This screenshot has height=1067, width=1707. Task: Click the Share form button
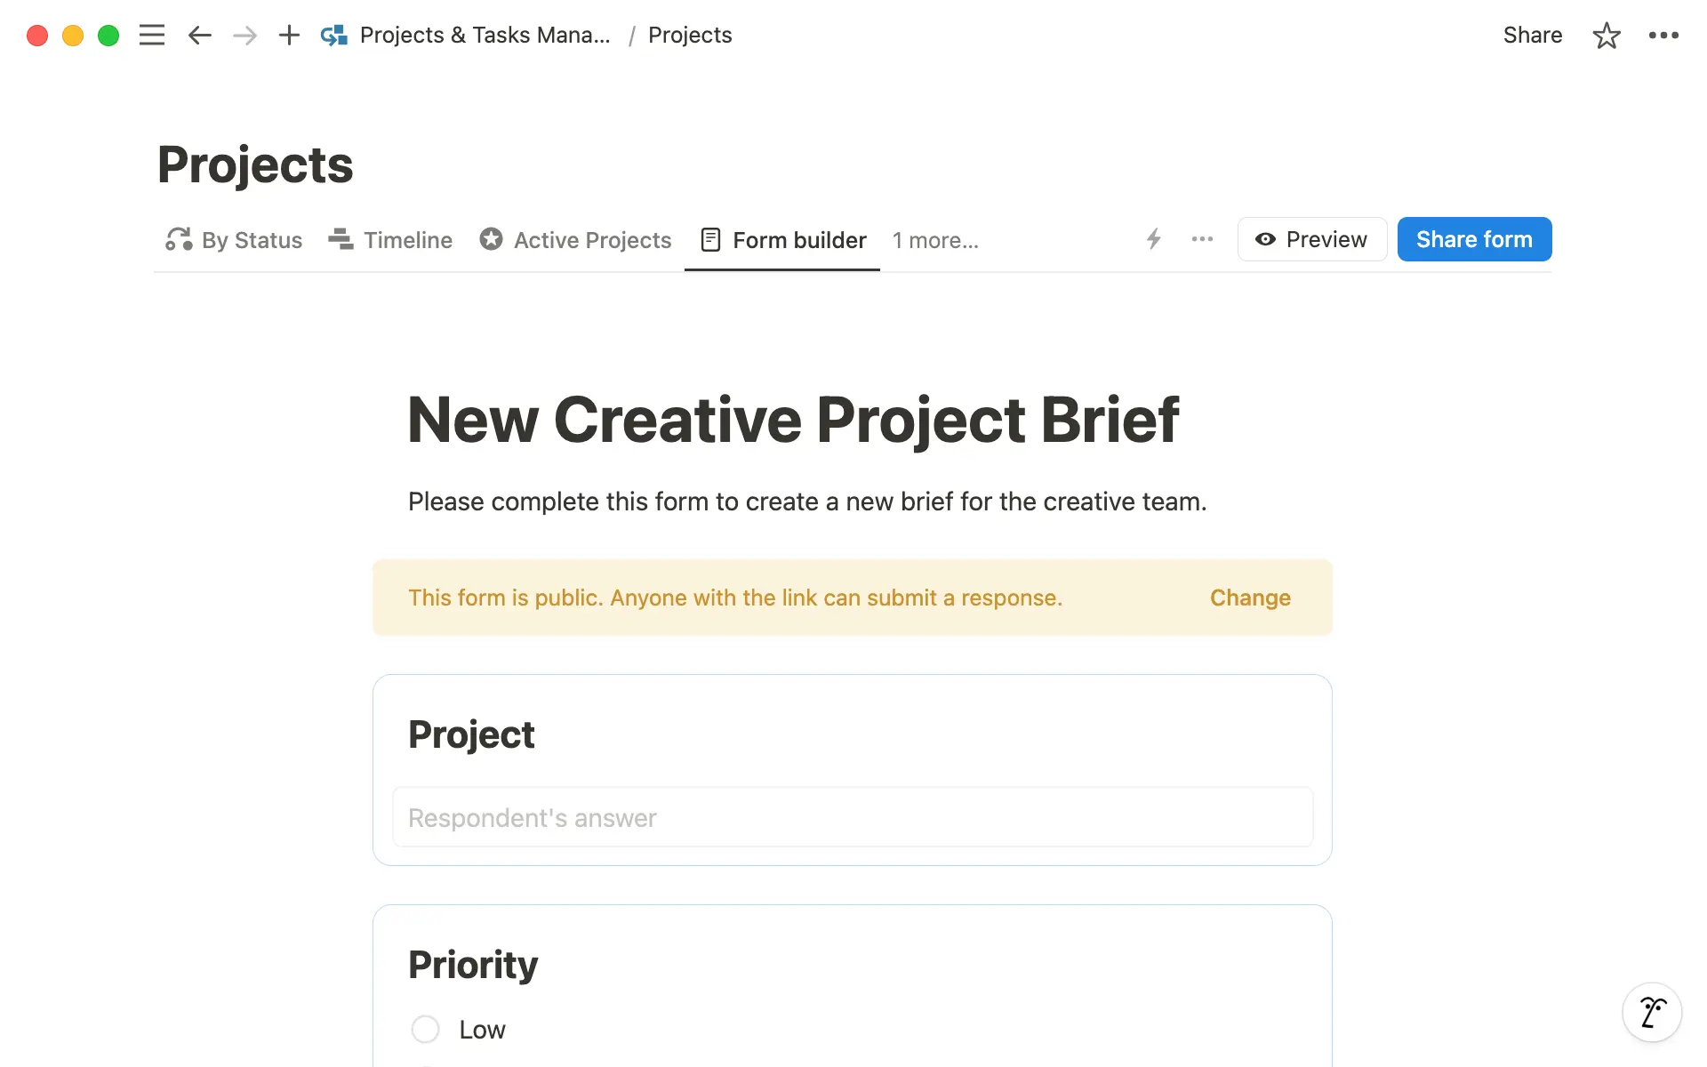[1473, 239]
